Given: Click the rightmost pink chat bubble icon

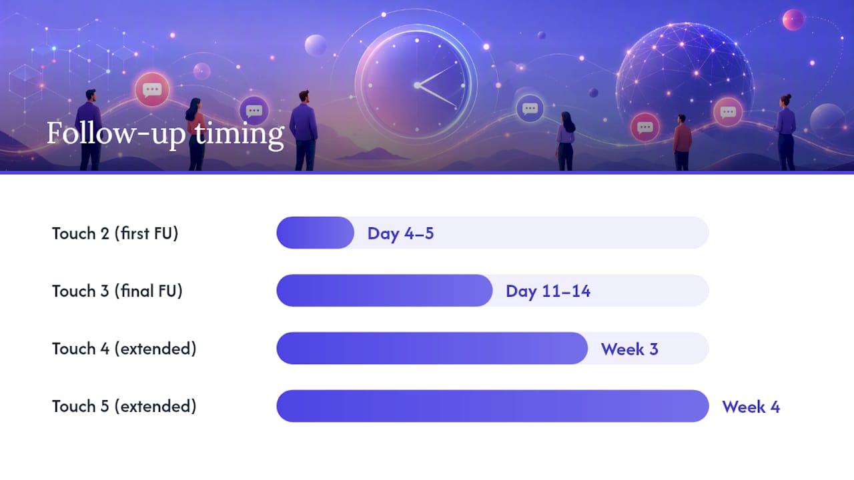Looking at the screenshot, I should [x=728, y=112].
